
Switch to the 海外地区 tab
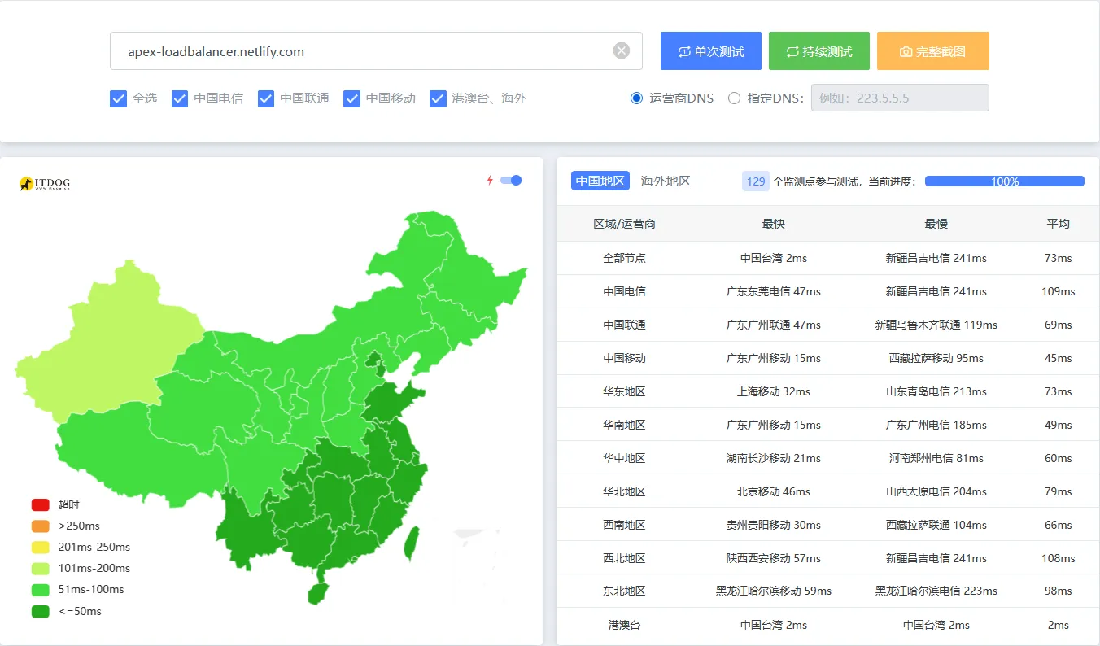click(x=665, y=181)
